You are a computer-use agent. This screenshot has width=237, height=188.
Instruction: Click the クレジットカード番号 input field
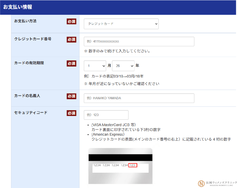[x=139, y=41]
